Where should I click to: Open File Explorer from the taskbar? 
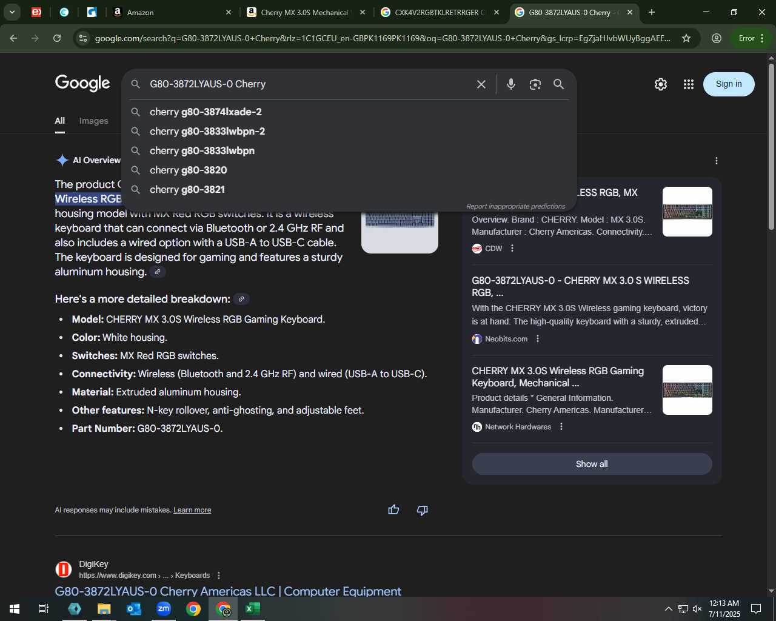click(x=104, y=608)
